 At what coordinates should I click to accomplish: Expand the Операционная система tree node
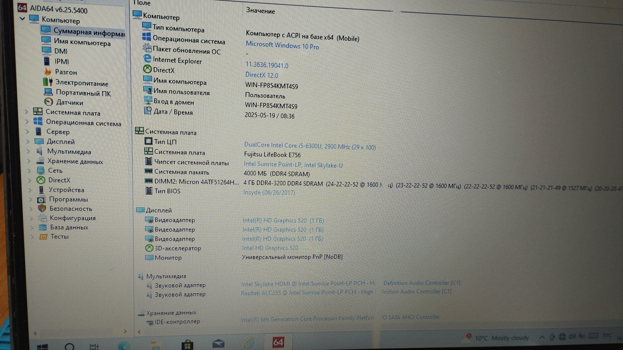tap(27, 122)
